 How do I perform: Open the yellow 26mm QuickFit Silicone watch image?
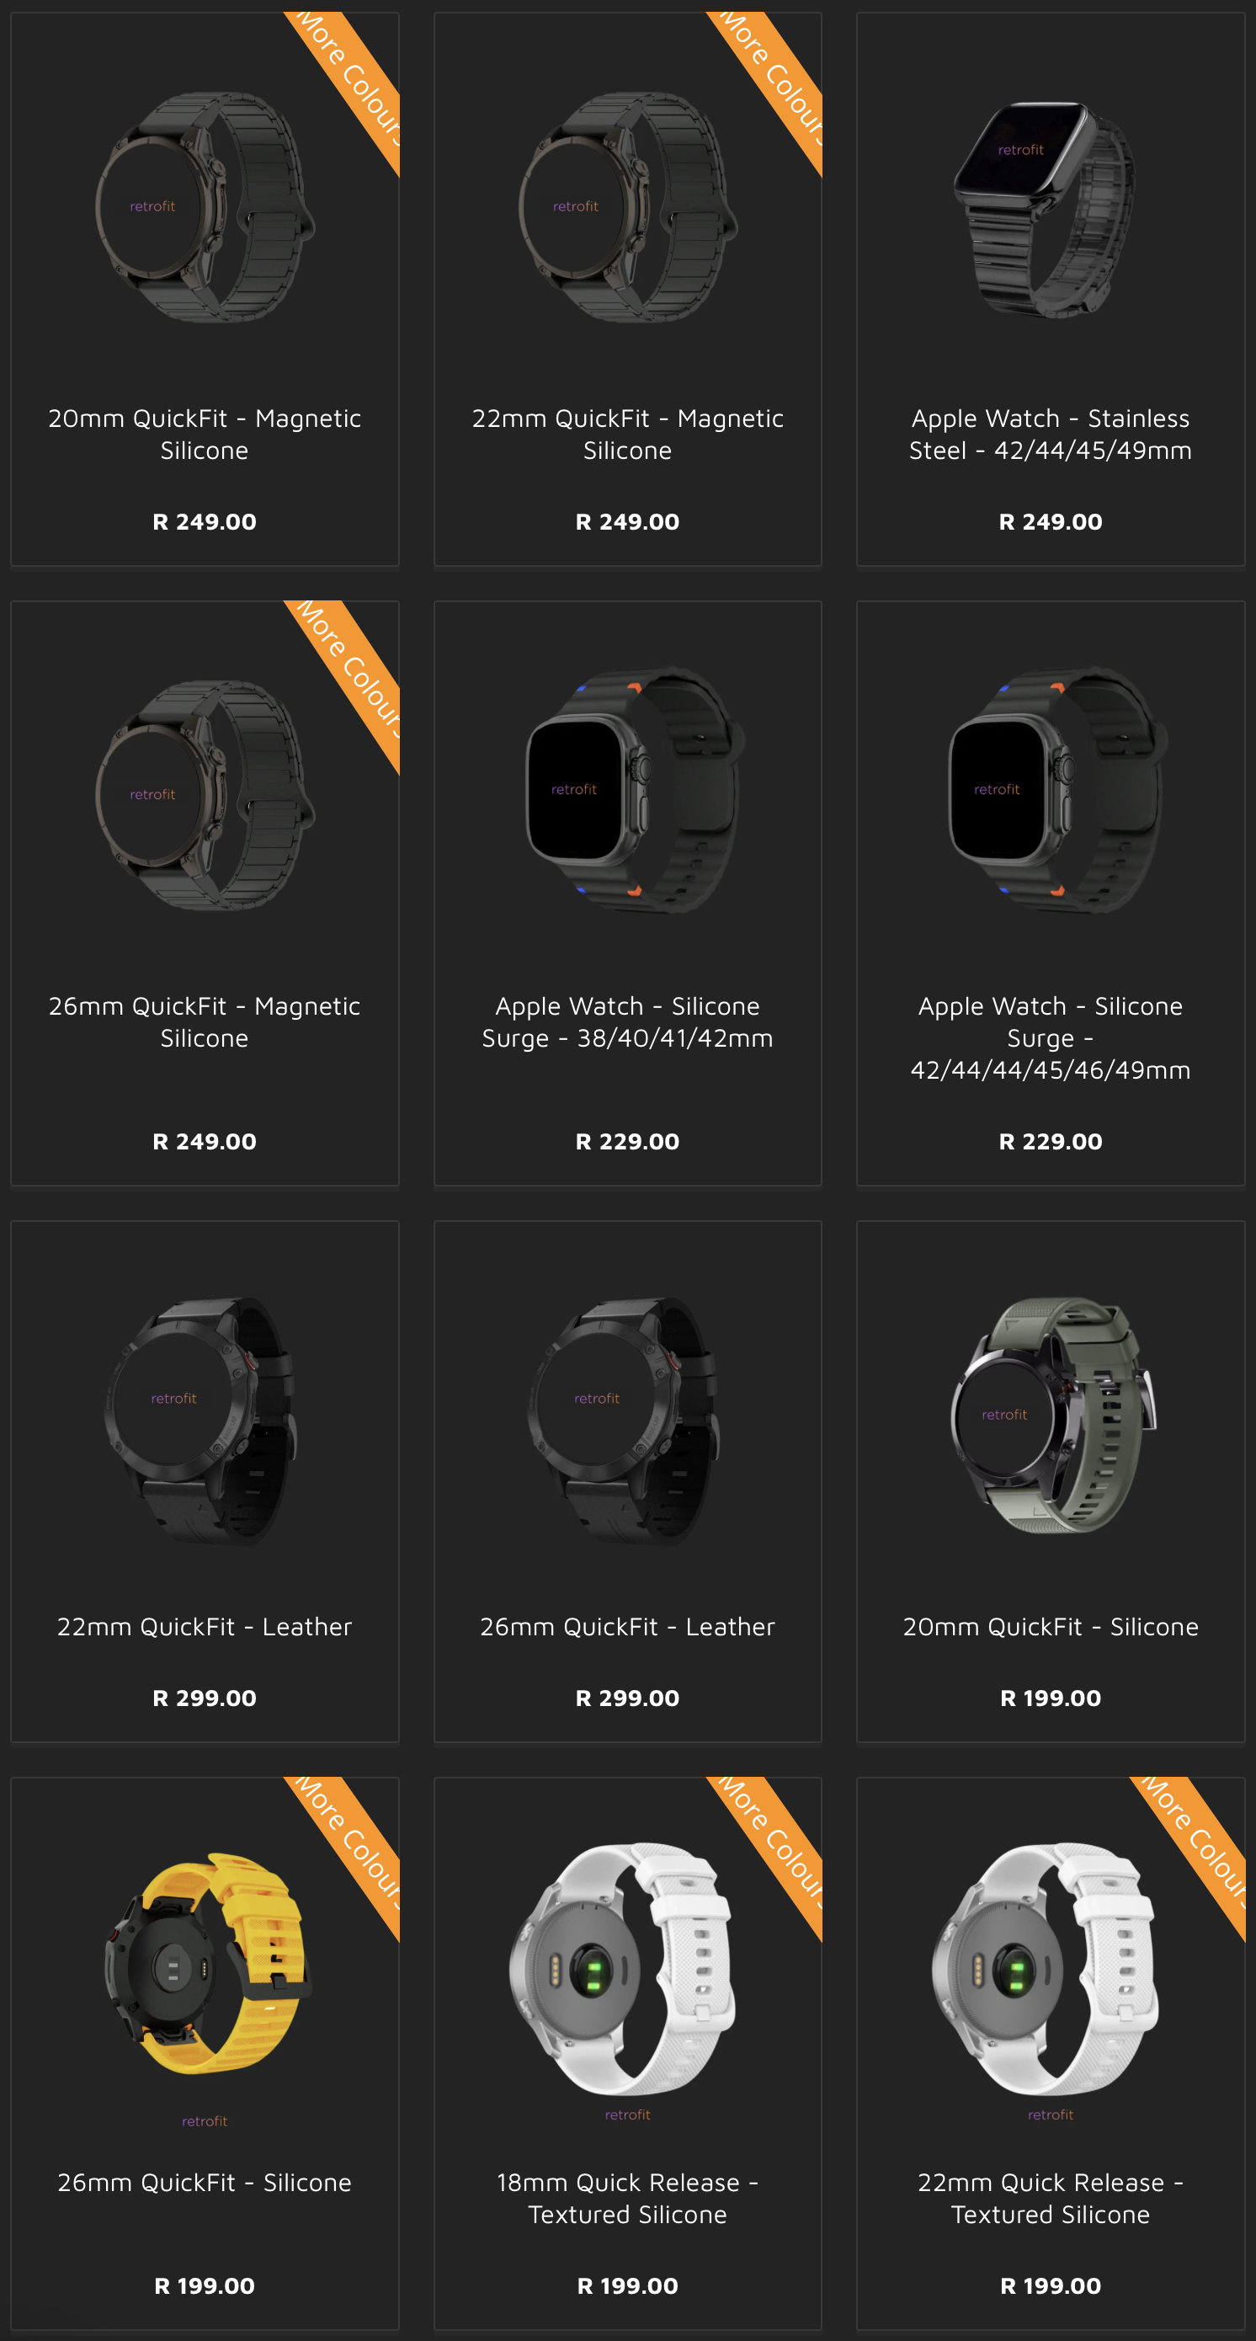207,1963
